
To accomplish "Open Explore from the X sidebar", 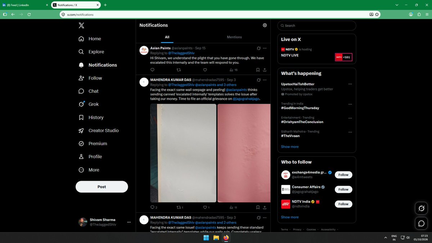I will 91,52.
